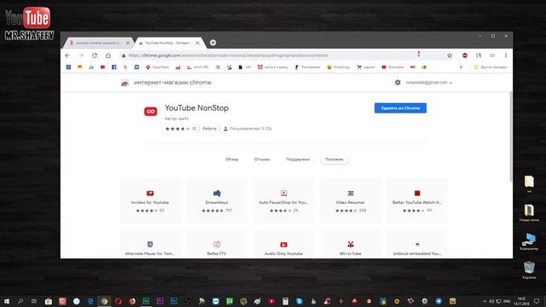Open Microsoft Edge from the taskbar
The image size is (546, 307).
(90, 301)
